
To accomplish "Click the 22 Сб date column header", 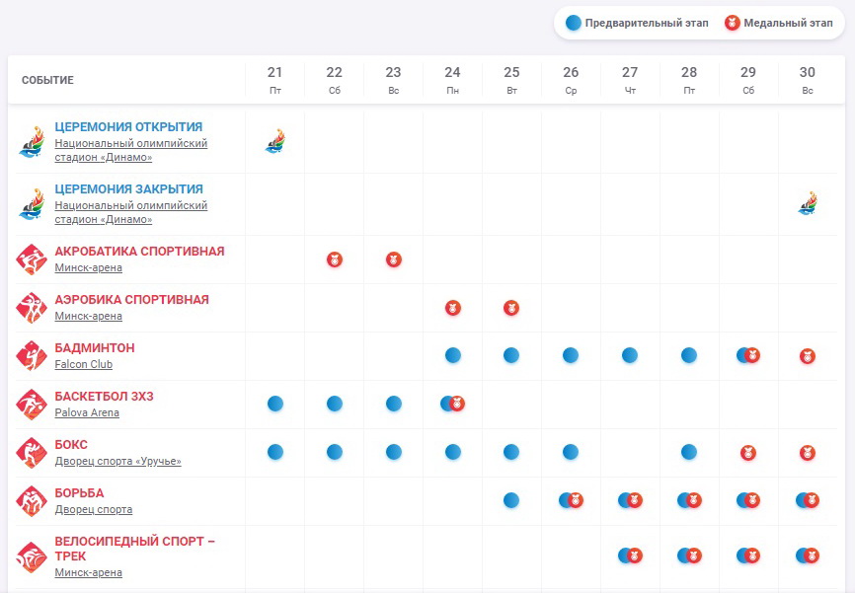I will coord(335,80).
